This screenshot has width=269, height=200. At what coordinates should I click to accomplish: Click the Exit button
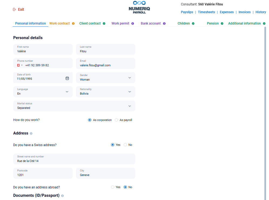(18, 9)
